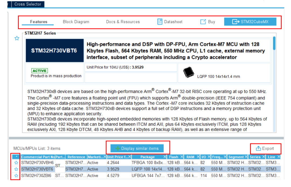
Task: Open the Datasheet document icon
Action: [160, 22]
